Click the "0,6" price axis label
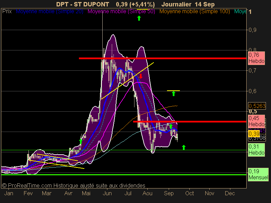 (x=252, y=91)
